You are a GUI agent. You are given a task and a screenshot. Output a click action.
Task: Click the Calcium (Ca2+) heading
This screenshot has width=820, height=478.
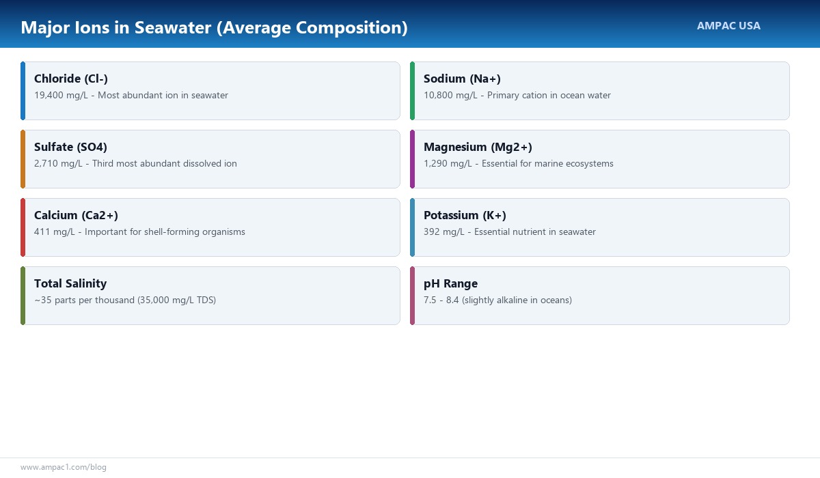point(76,215)
